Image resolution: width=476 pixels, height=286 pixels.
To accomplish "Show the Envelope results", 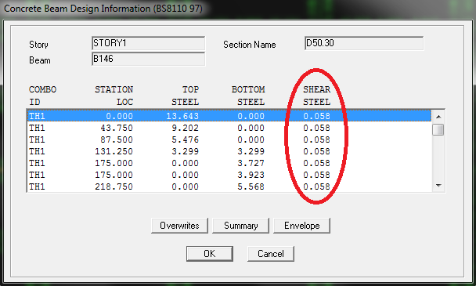I will [301, 226].
